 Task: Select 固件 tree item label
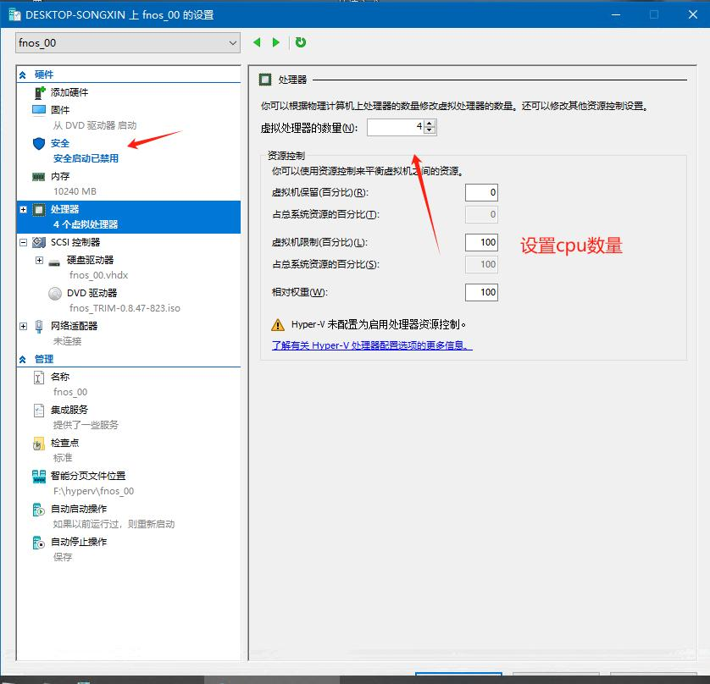point(60,110)
